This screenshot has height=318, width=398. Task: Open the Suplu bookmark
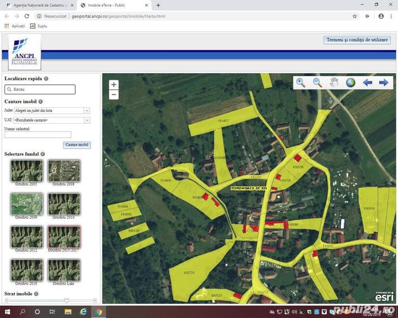tap(38, 26)
